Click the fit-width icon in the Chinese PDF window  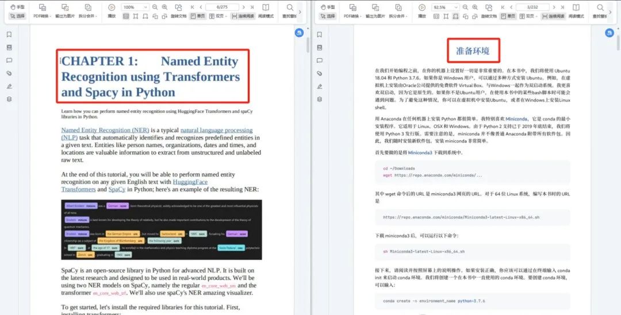pyautogui.click(x=456, y=16)
